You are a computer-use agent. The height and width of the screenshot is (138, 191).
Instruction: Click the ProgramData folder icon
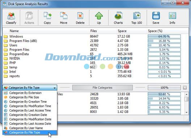pos(5,54)
